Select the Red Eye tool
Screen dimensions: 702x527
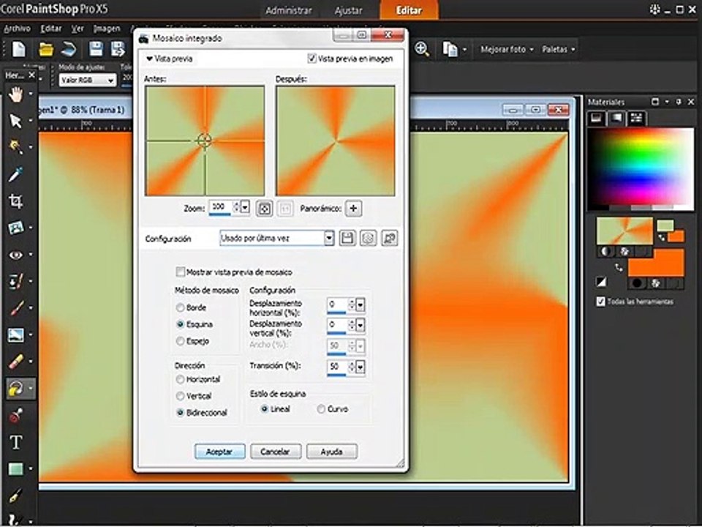pyautogui.click(x=16, y=255)
